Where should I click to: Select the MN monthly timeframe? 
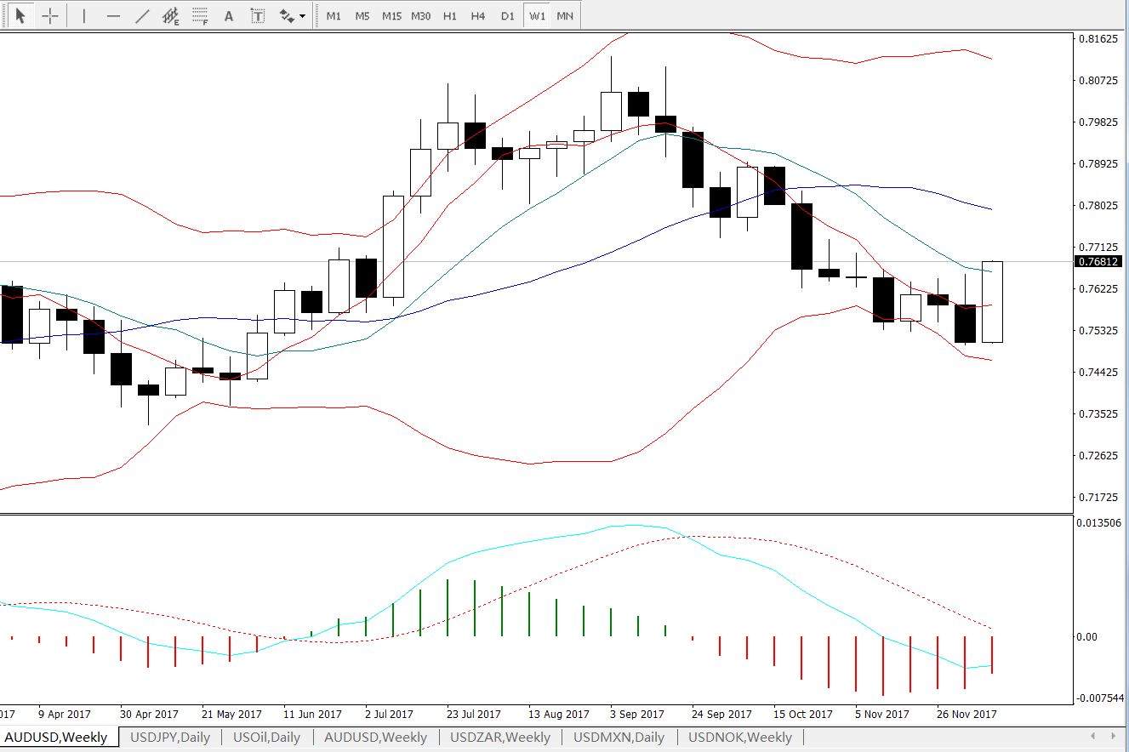pyautogui.click(x=564, y=15)
